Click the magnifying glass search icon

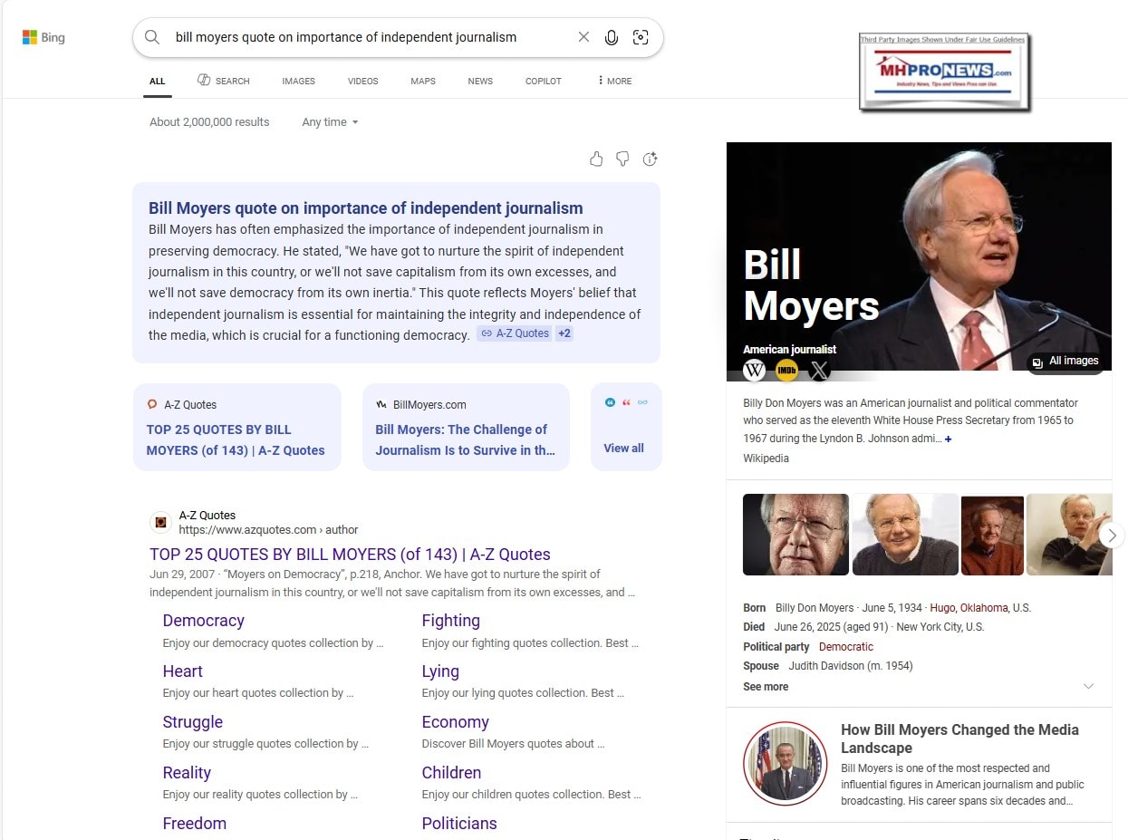(x=152, y=37)
